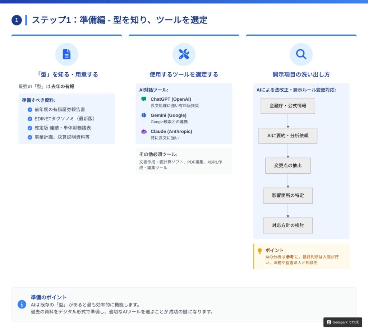Click the blue brain icon beside Gemini

pyautogui.click(x=144, y=115)
